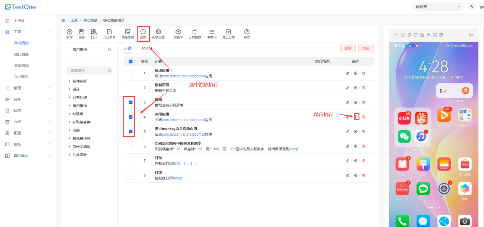The height and width of the screenshot is (227, 484).
Task: Check the checkbox for step 1 启动应用
Action: tap(131, 73)
